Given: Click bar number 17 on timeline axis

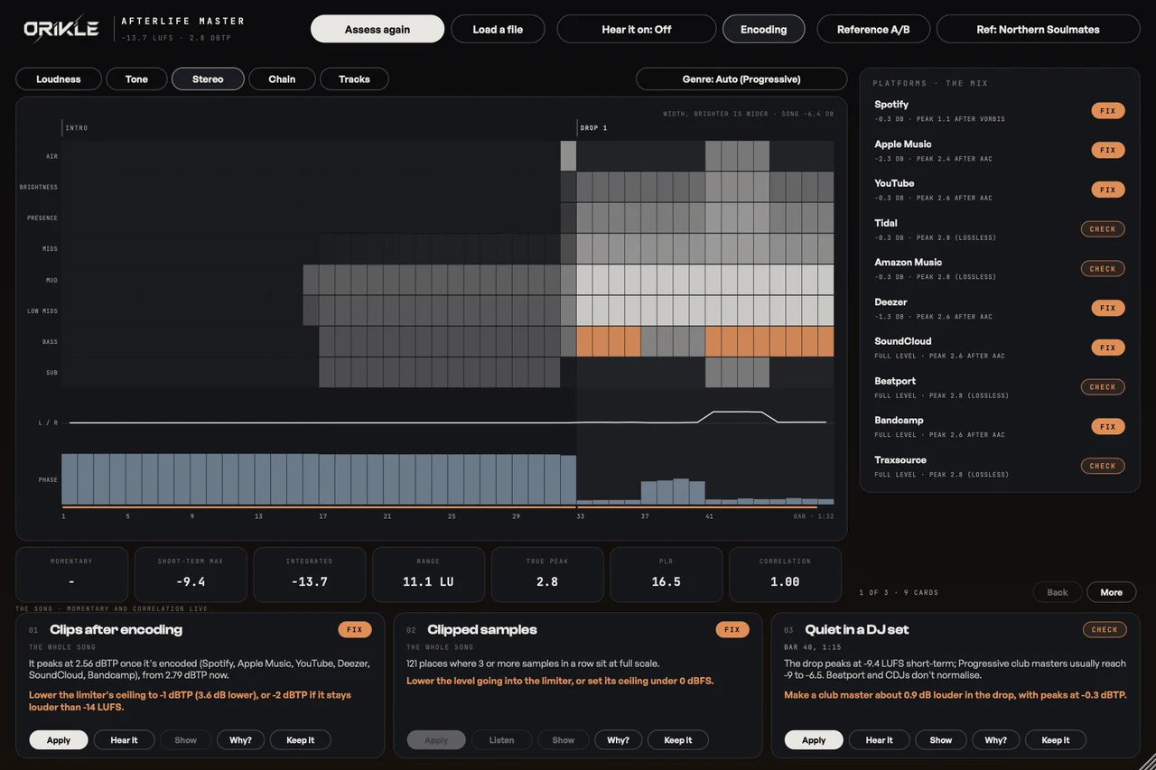Looking at the screenshot, I should click(322, 516).
